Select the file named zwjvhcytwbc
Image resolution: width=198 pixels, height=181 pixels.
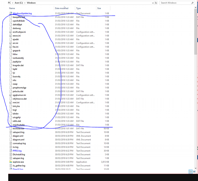point(19,125)
